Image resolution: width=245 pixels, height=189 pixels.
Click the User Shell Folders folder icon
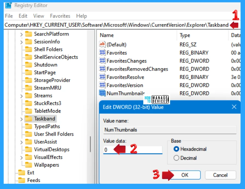(28, 134)
